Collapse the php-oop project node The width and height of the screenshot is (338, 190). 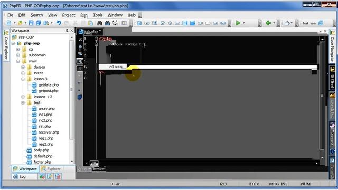tap(13, 43)
